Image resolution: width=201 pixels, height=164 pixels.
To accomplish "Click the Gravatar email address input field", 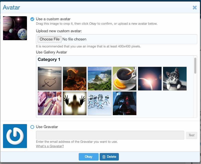I will tap(110, 135).
